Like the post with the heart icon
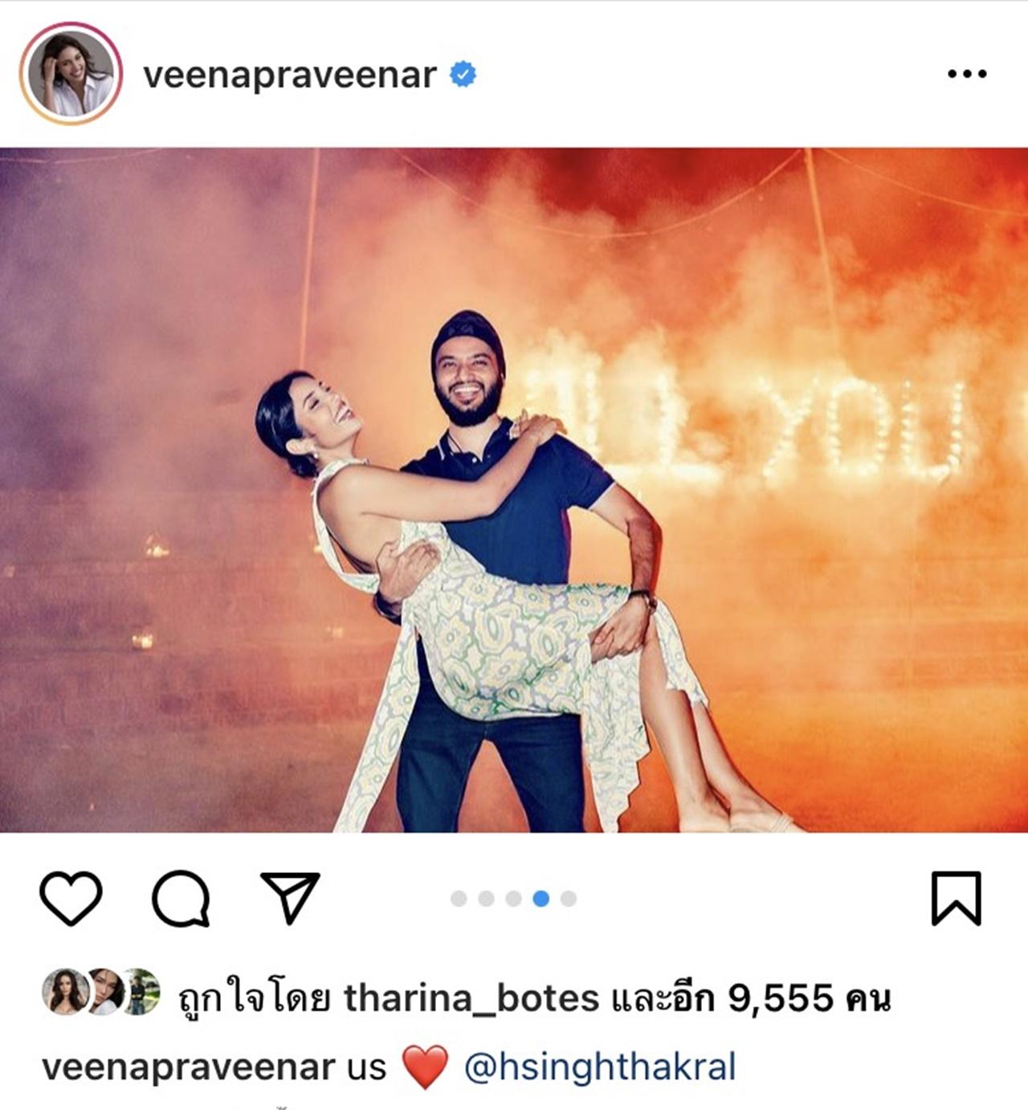The width and height of the screenshot is (1028, 1110). [71, 897]
